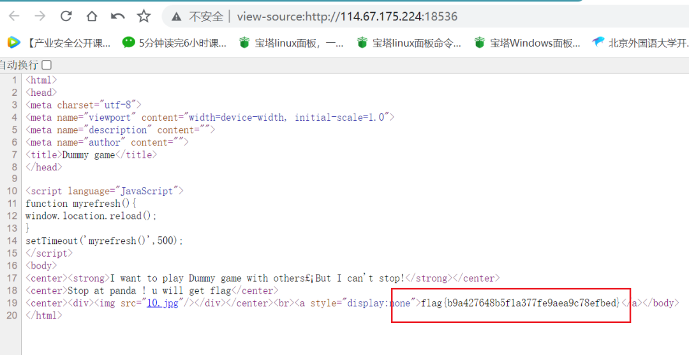Click the Stop at panda text line

152,291
